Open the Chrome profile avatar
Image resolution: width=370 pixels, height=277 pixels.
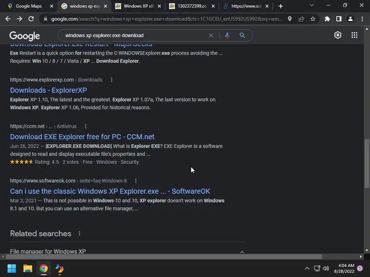tap(350, 19)
